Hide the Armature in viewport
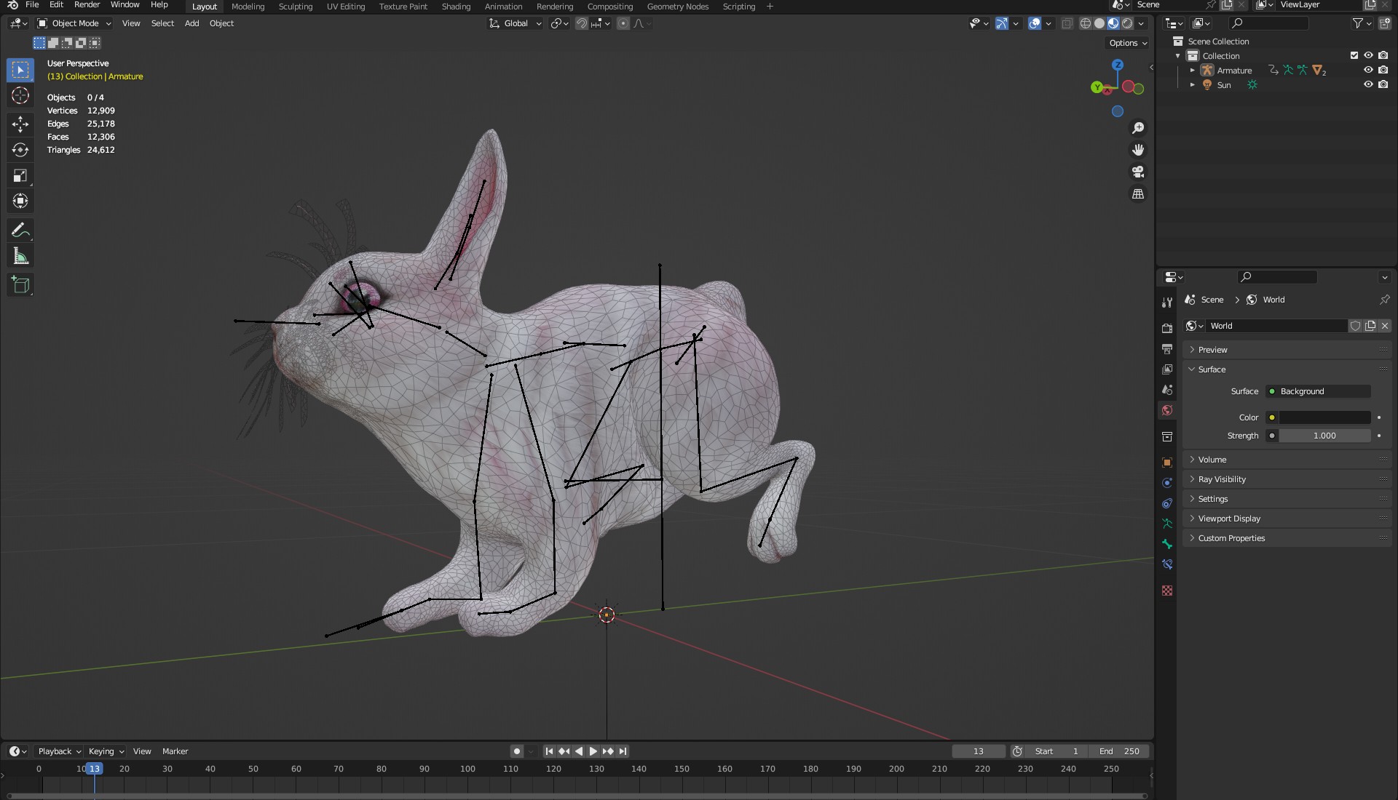The image size is (1398, 800). (x=1368, y=71)
